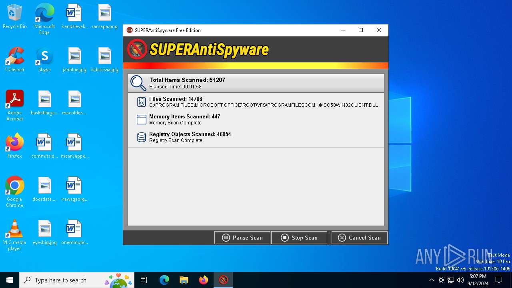The image size is (512, 288).
Task: Open the notification center
Action: pyautogui.click(x=499, y=280)
